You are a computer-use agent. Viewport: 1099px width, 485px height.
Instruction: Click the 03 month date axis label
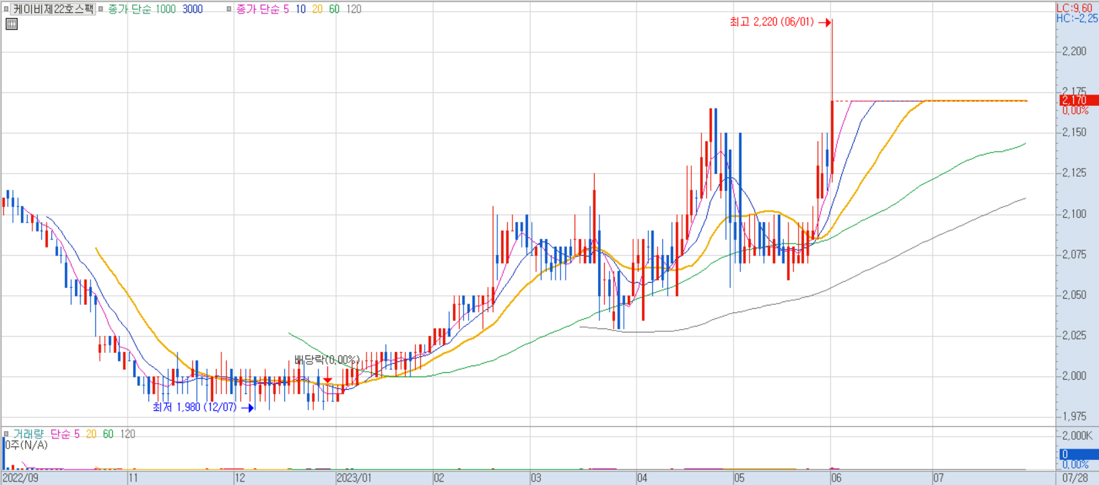click(x=535, y=478)
